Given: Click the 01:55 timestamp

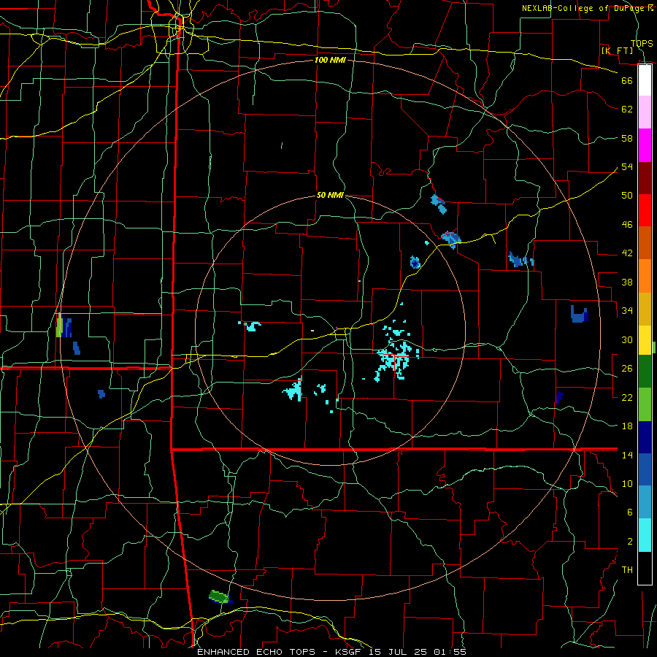Looking at the screenshot, I should coord(450,652).
